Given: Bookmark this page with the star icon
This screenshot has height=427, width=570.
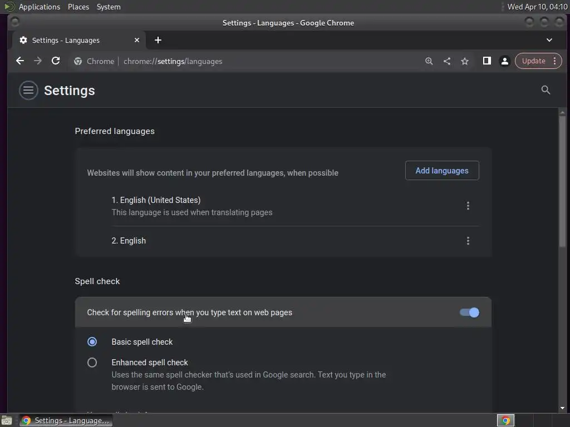Looking at the screenshot, I should (x=465, y=61).
